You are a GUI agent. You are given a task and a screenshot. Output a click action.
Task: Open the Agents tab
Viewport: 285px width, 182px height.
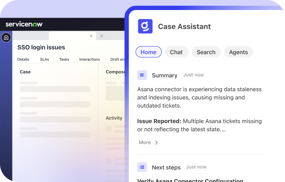point(238,52)
